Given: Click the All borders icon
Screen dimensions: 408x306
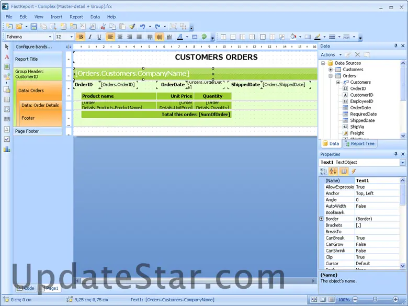Looking at the screenshot, I should tap(263, 37).
